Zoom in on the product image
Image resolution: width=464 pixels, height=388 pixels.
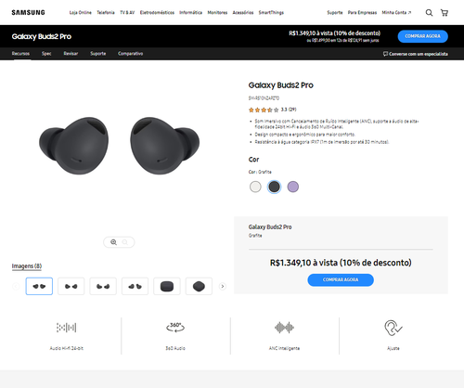pyautogui.click(x=113, y=242)
